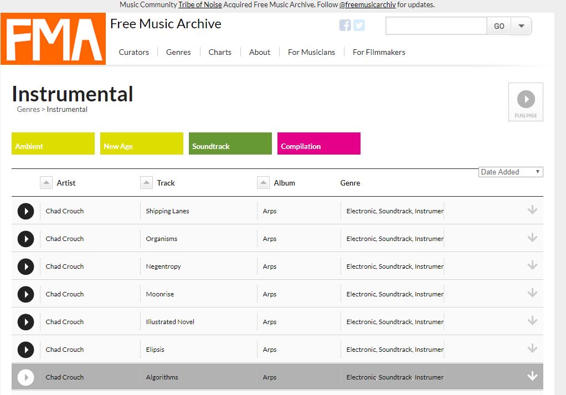The height and width of the screenshot is (395, 566).
Task: Open the Shipping Lanes track title
Action: (x=167, y=211)
